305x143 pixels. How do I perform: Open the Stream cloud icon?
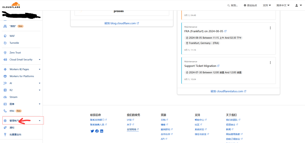point(5,97)
